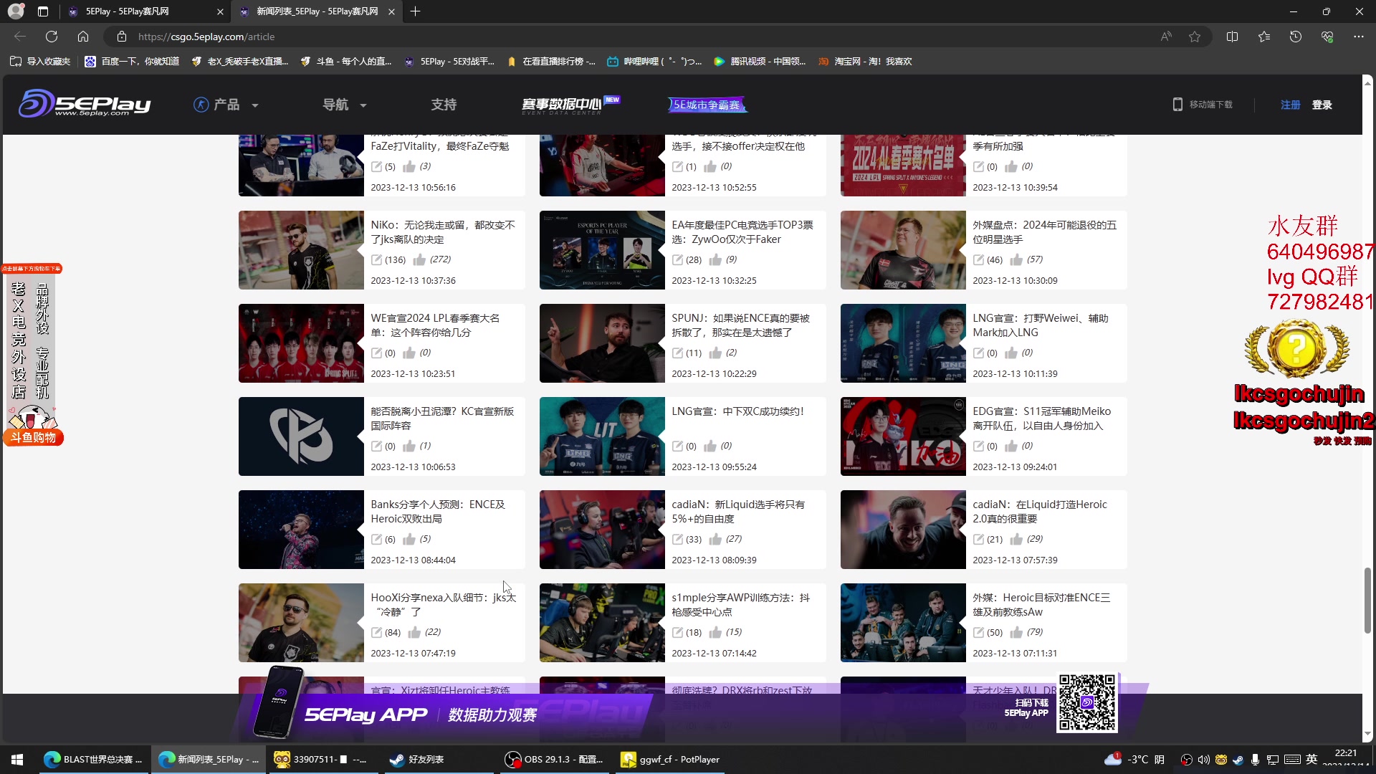Click the read aloud icon in the address bar
Image resolution: width=1376 pixels, height=774 pixels.
click(1166, 37)
